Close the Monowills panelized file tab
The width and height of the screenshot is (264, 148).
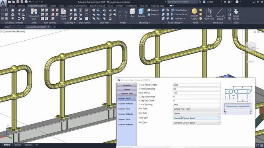pyautogui.click(x=49, y=27)
